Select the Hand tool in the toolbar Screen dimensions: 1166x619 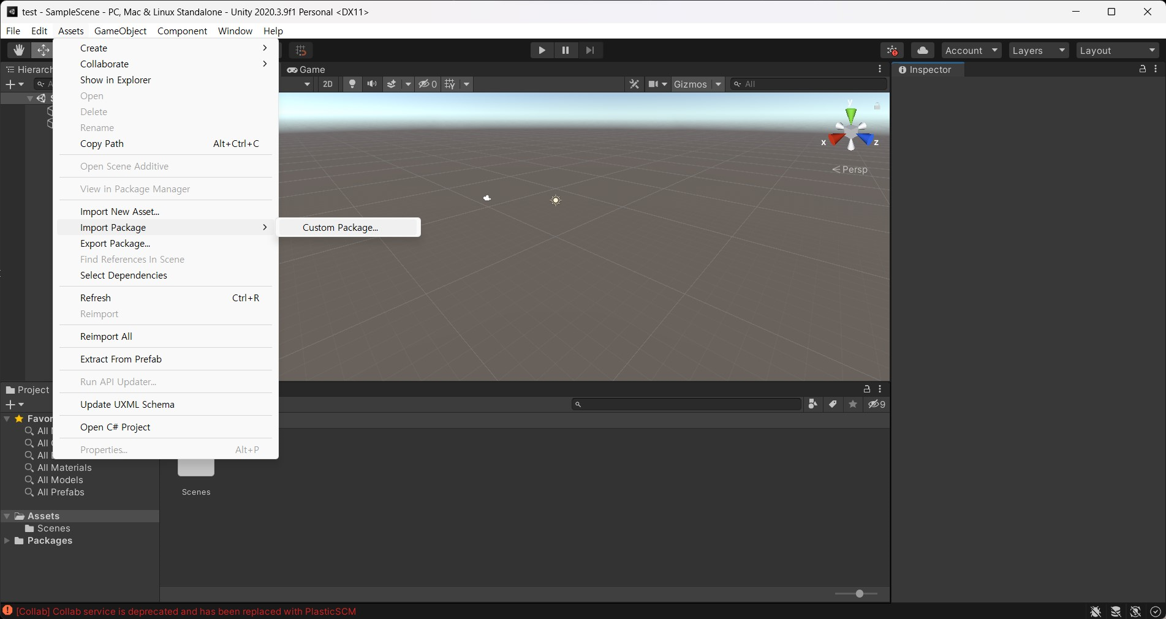18,50
